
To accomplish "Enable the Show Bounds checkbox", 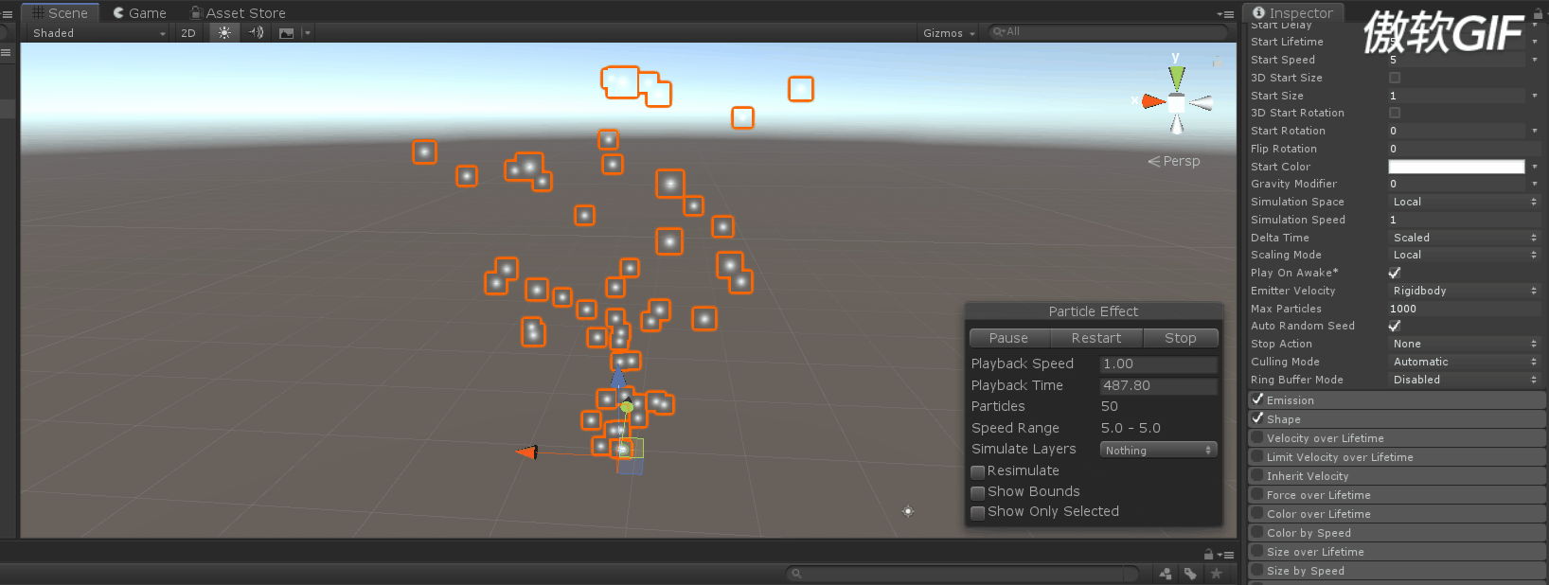I will (978, 492).
